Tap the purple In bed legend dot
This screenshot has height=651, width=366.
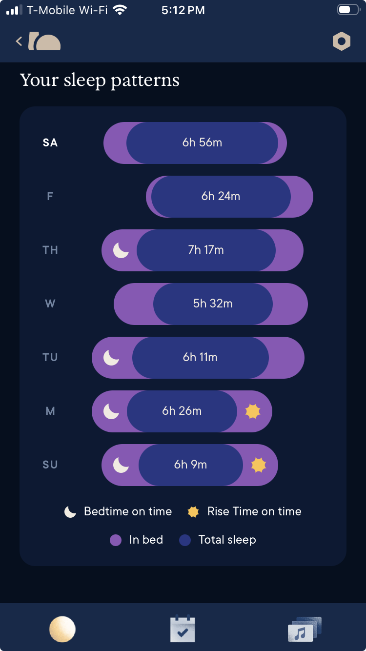tap(116, 540)
